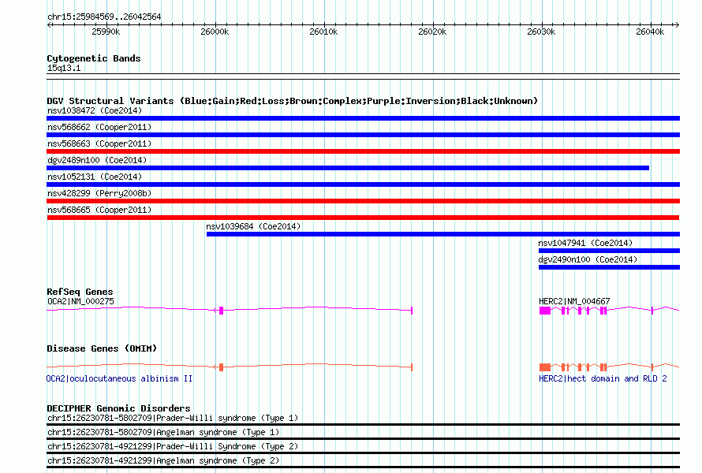
Task: Click the RefSeq Genes track title
Action: (x=80, y=292)
